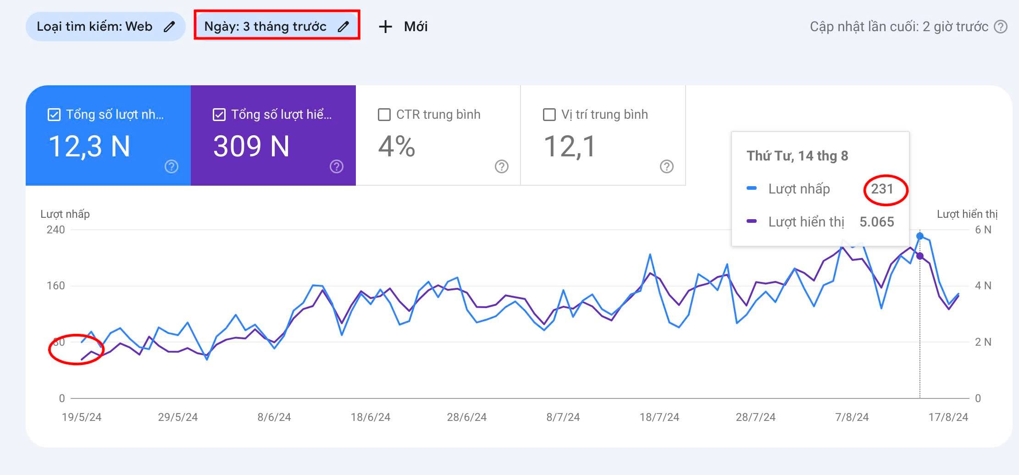Screen dimensions: 1019x475
Task: Open help icon on total clicks card
Action: (172, 166)
